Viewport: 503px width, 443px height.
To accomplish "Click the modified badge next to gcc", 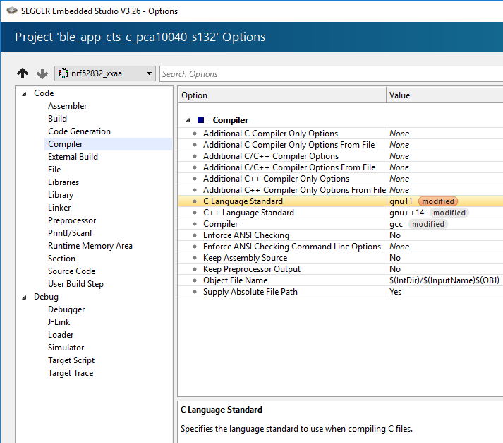I will [428, 224].
